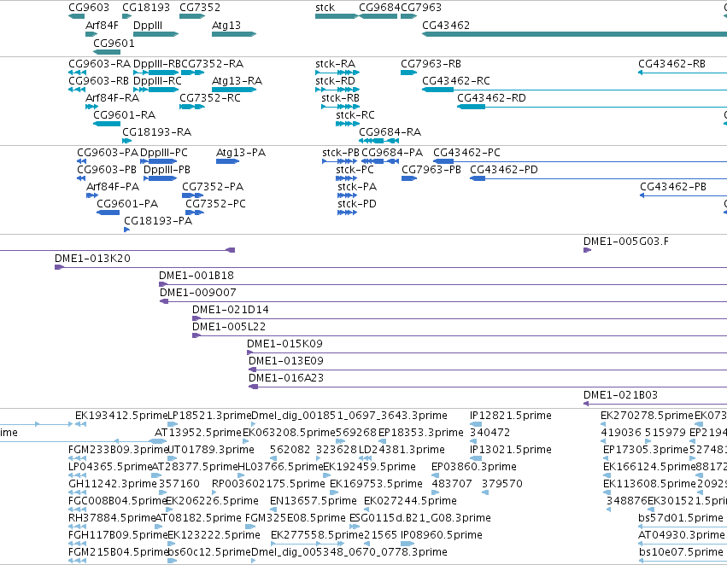
Task: Click transcript label CG7352-RC
Action: (210, 97)
